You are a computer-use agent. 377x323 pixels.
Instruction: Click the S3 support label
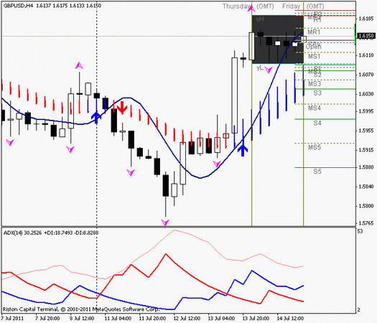tap(317, 93)
